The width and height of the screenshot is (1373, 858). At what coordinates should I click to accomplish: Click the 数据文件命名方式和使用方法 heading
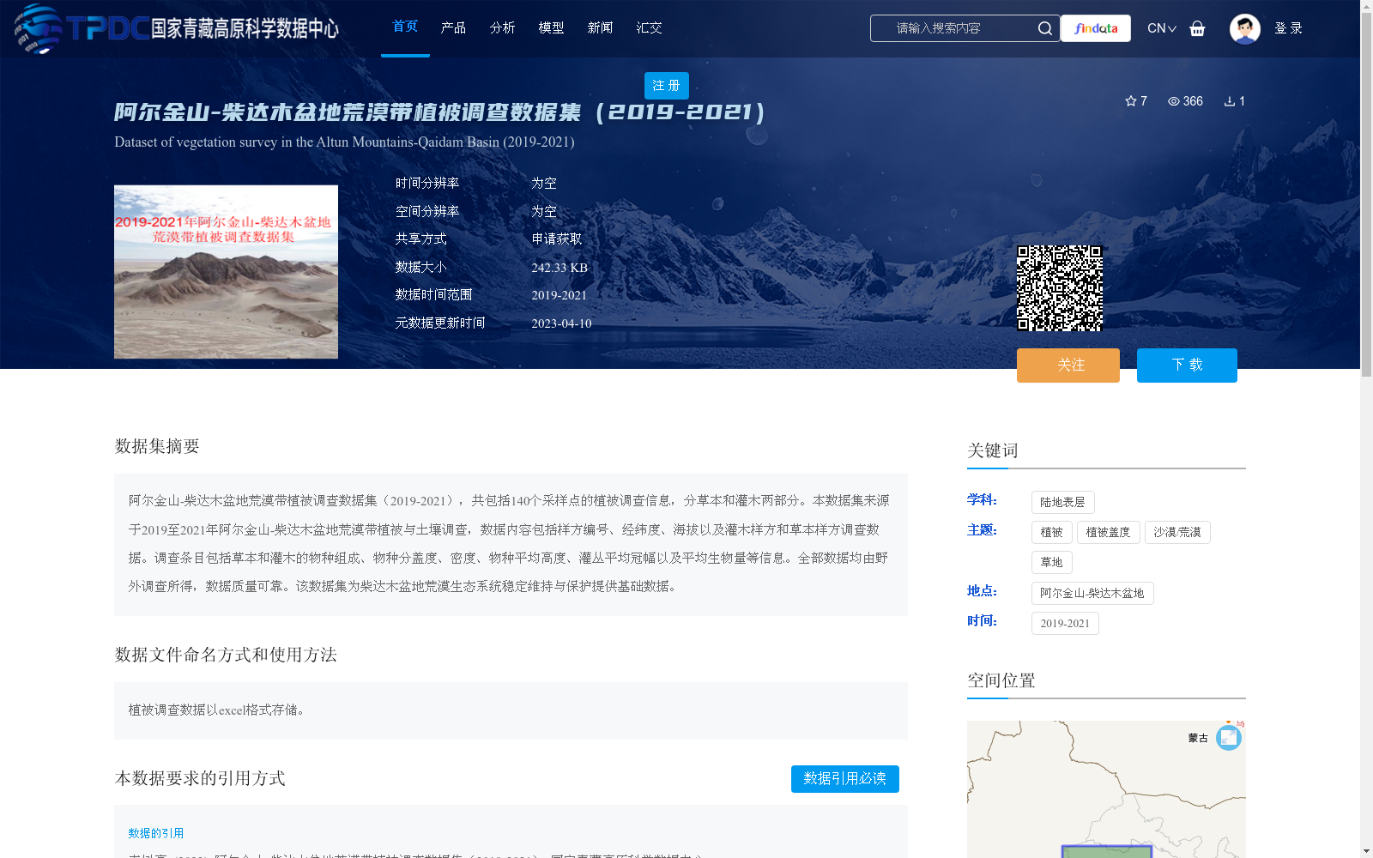click(226, 655)
